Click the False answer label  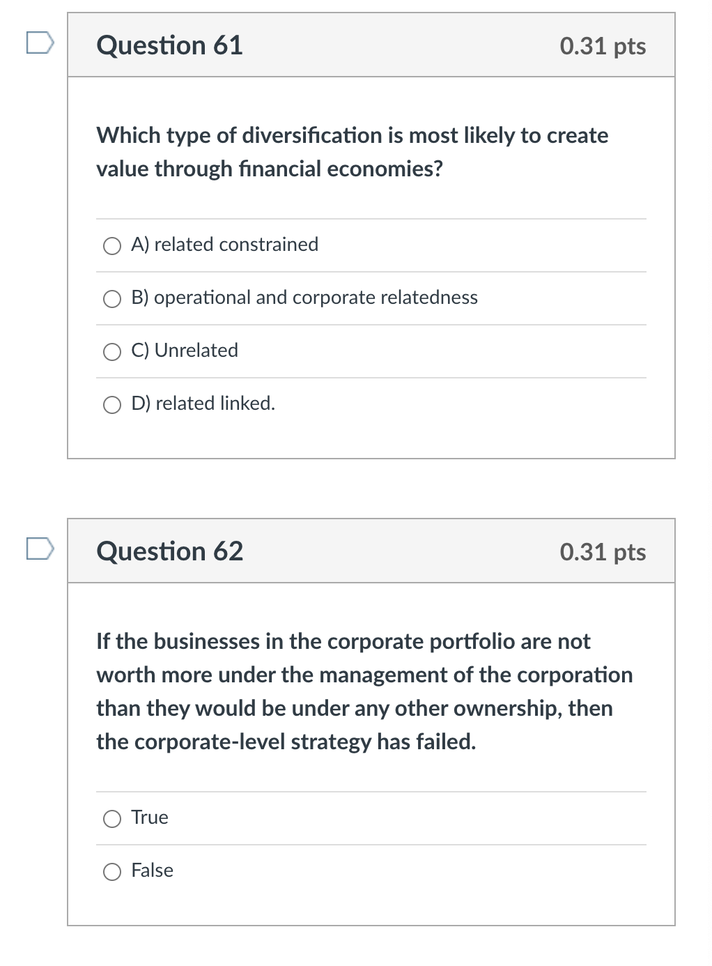151,871
